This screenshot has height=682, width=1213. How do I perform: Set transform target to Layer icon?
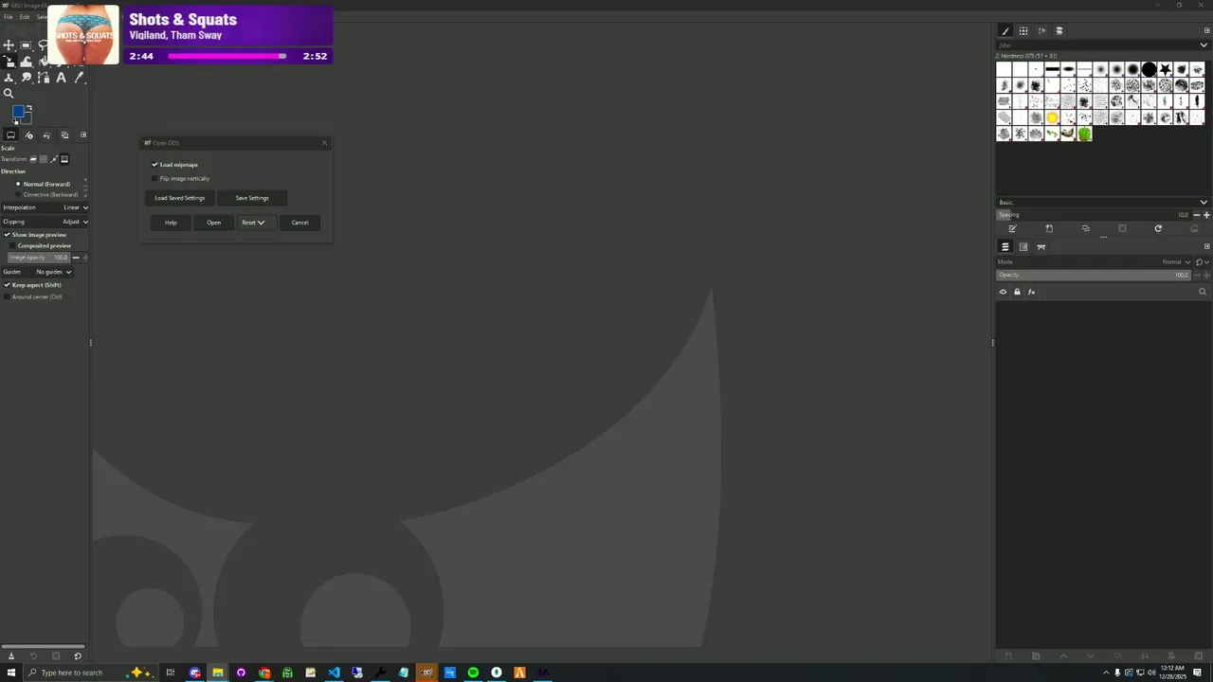(x=33, y=159)
